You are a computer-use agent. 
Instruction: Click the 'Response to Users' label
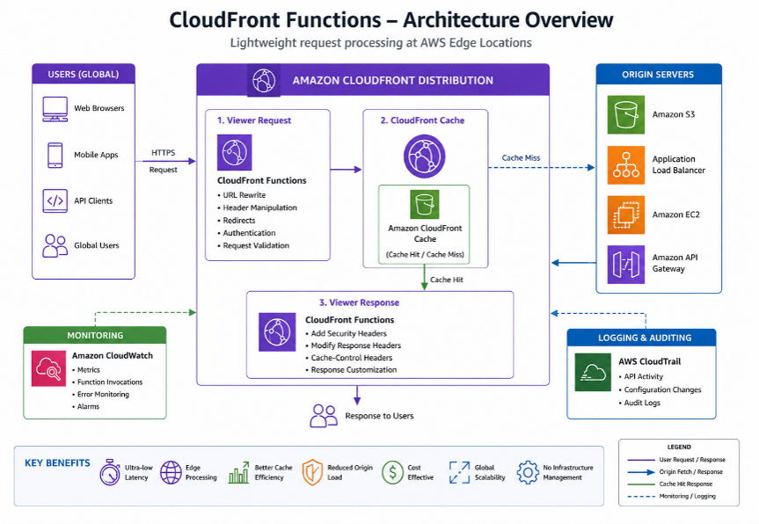379,416
